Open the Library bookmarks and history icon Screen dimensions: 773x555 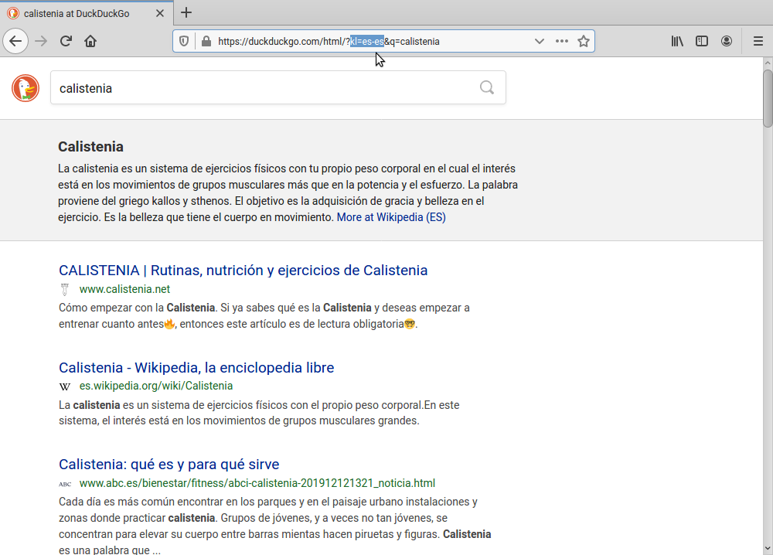(677, 41)
